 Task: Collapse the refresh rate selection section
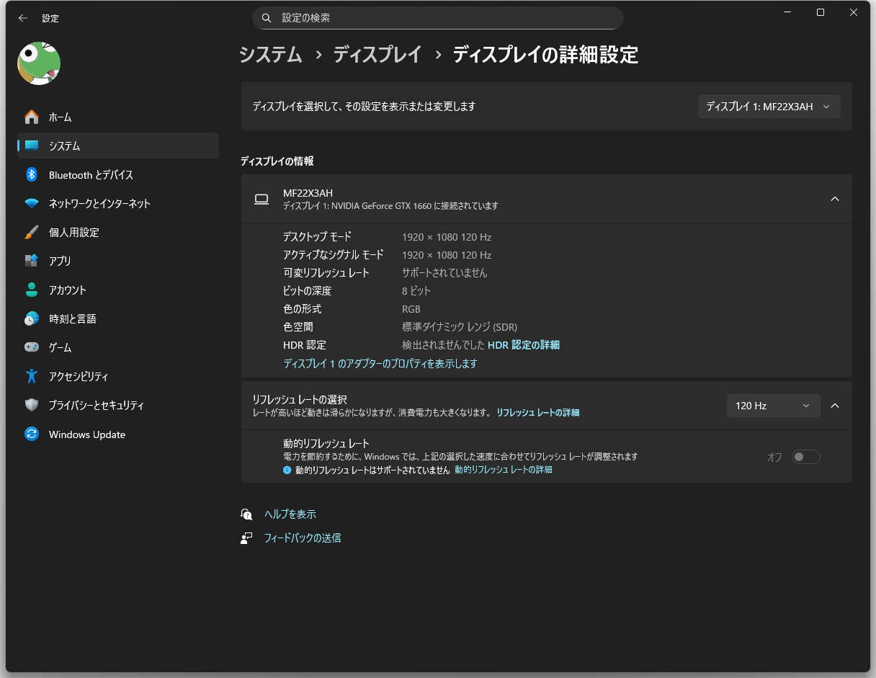835,406
